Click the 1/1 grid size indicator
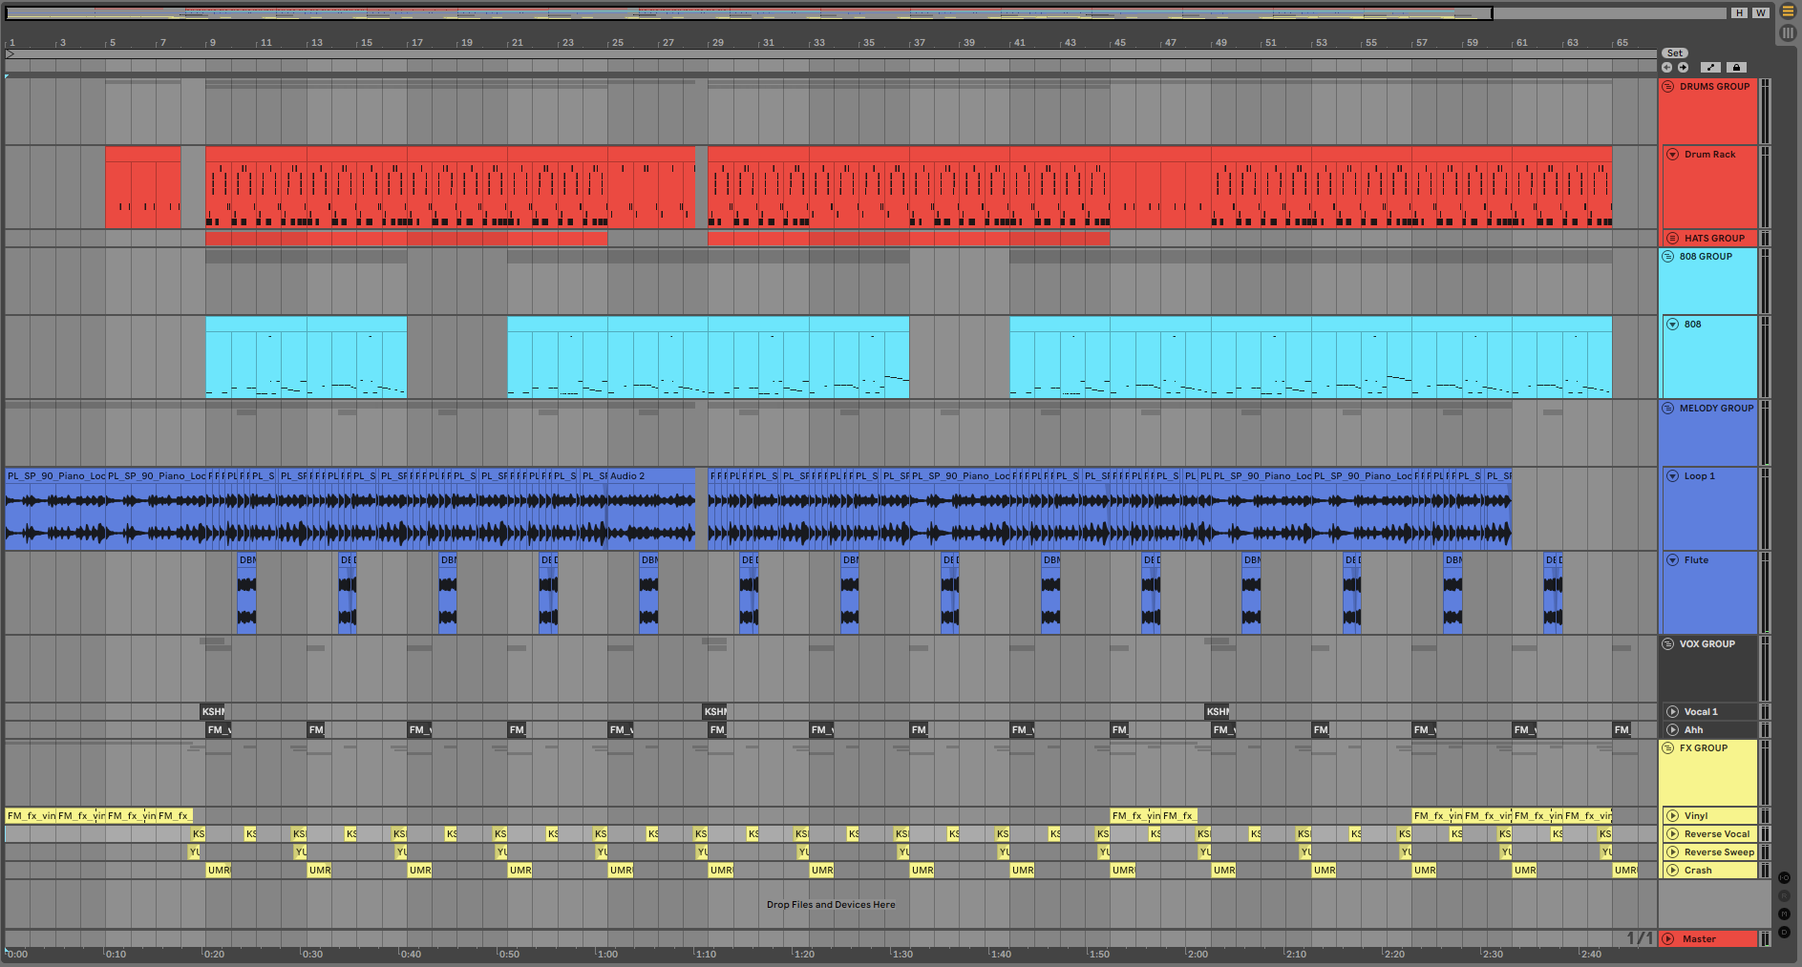Screen dimensions: 1802x967 [x=1640, y=938]
